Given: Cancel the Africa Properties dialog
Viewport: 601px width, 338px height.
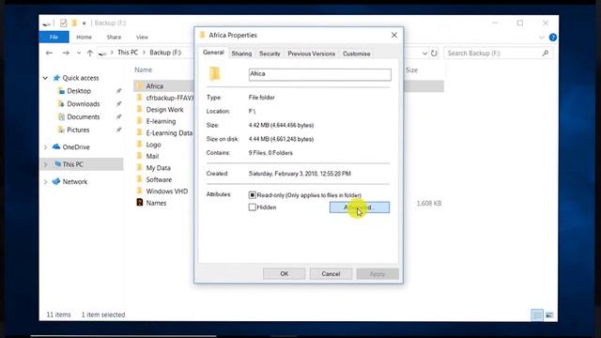Looking at the screenshot, I should [331, 273].
